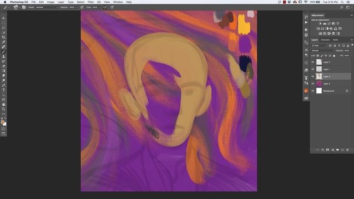Open the Image menu
The width and height of the screenshot is (354, 199).
(x=50, y=2)
